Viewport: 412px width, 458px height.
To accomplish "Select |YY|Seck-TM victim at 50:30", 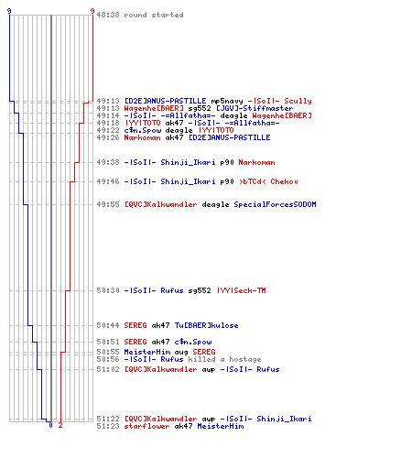I will (241, 290).
